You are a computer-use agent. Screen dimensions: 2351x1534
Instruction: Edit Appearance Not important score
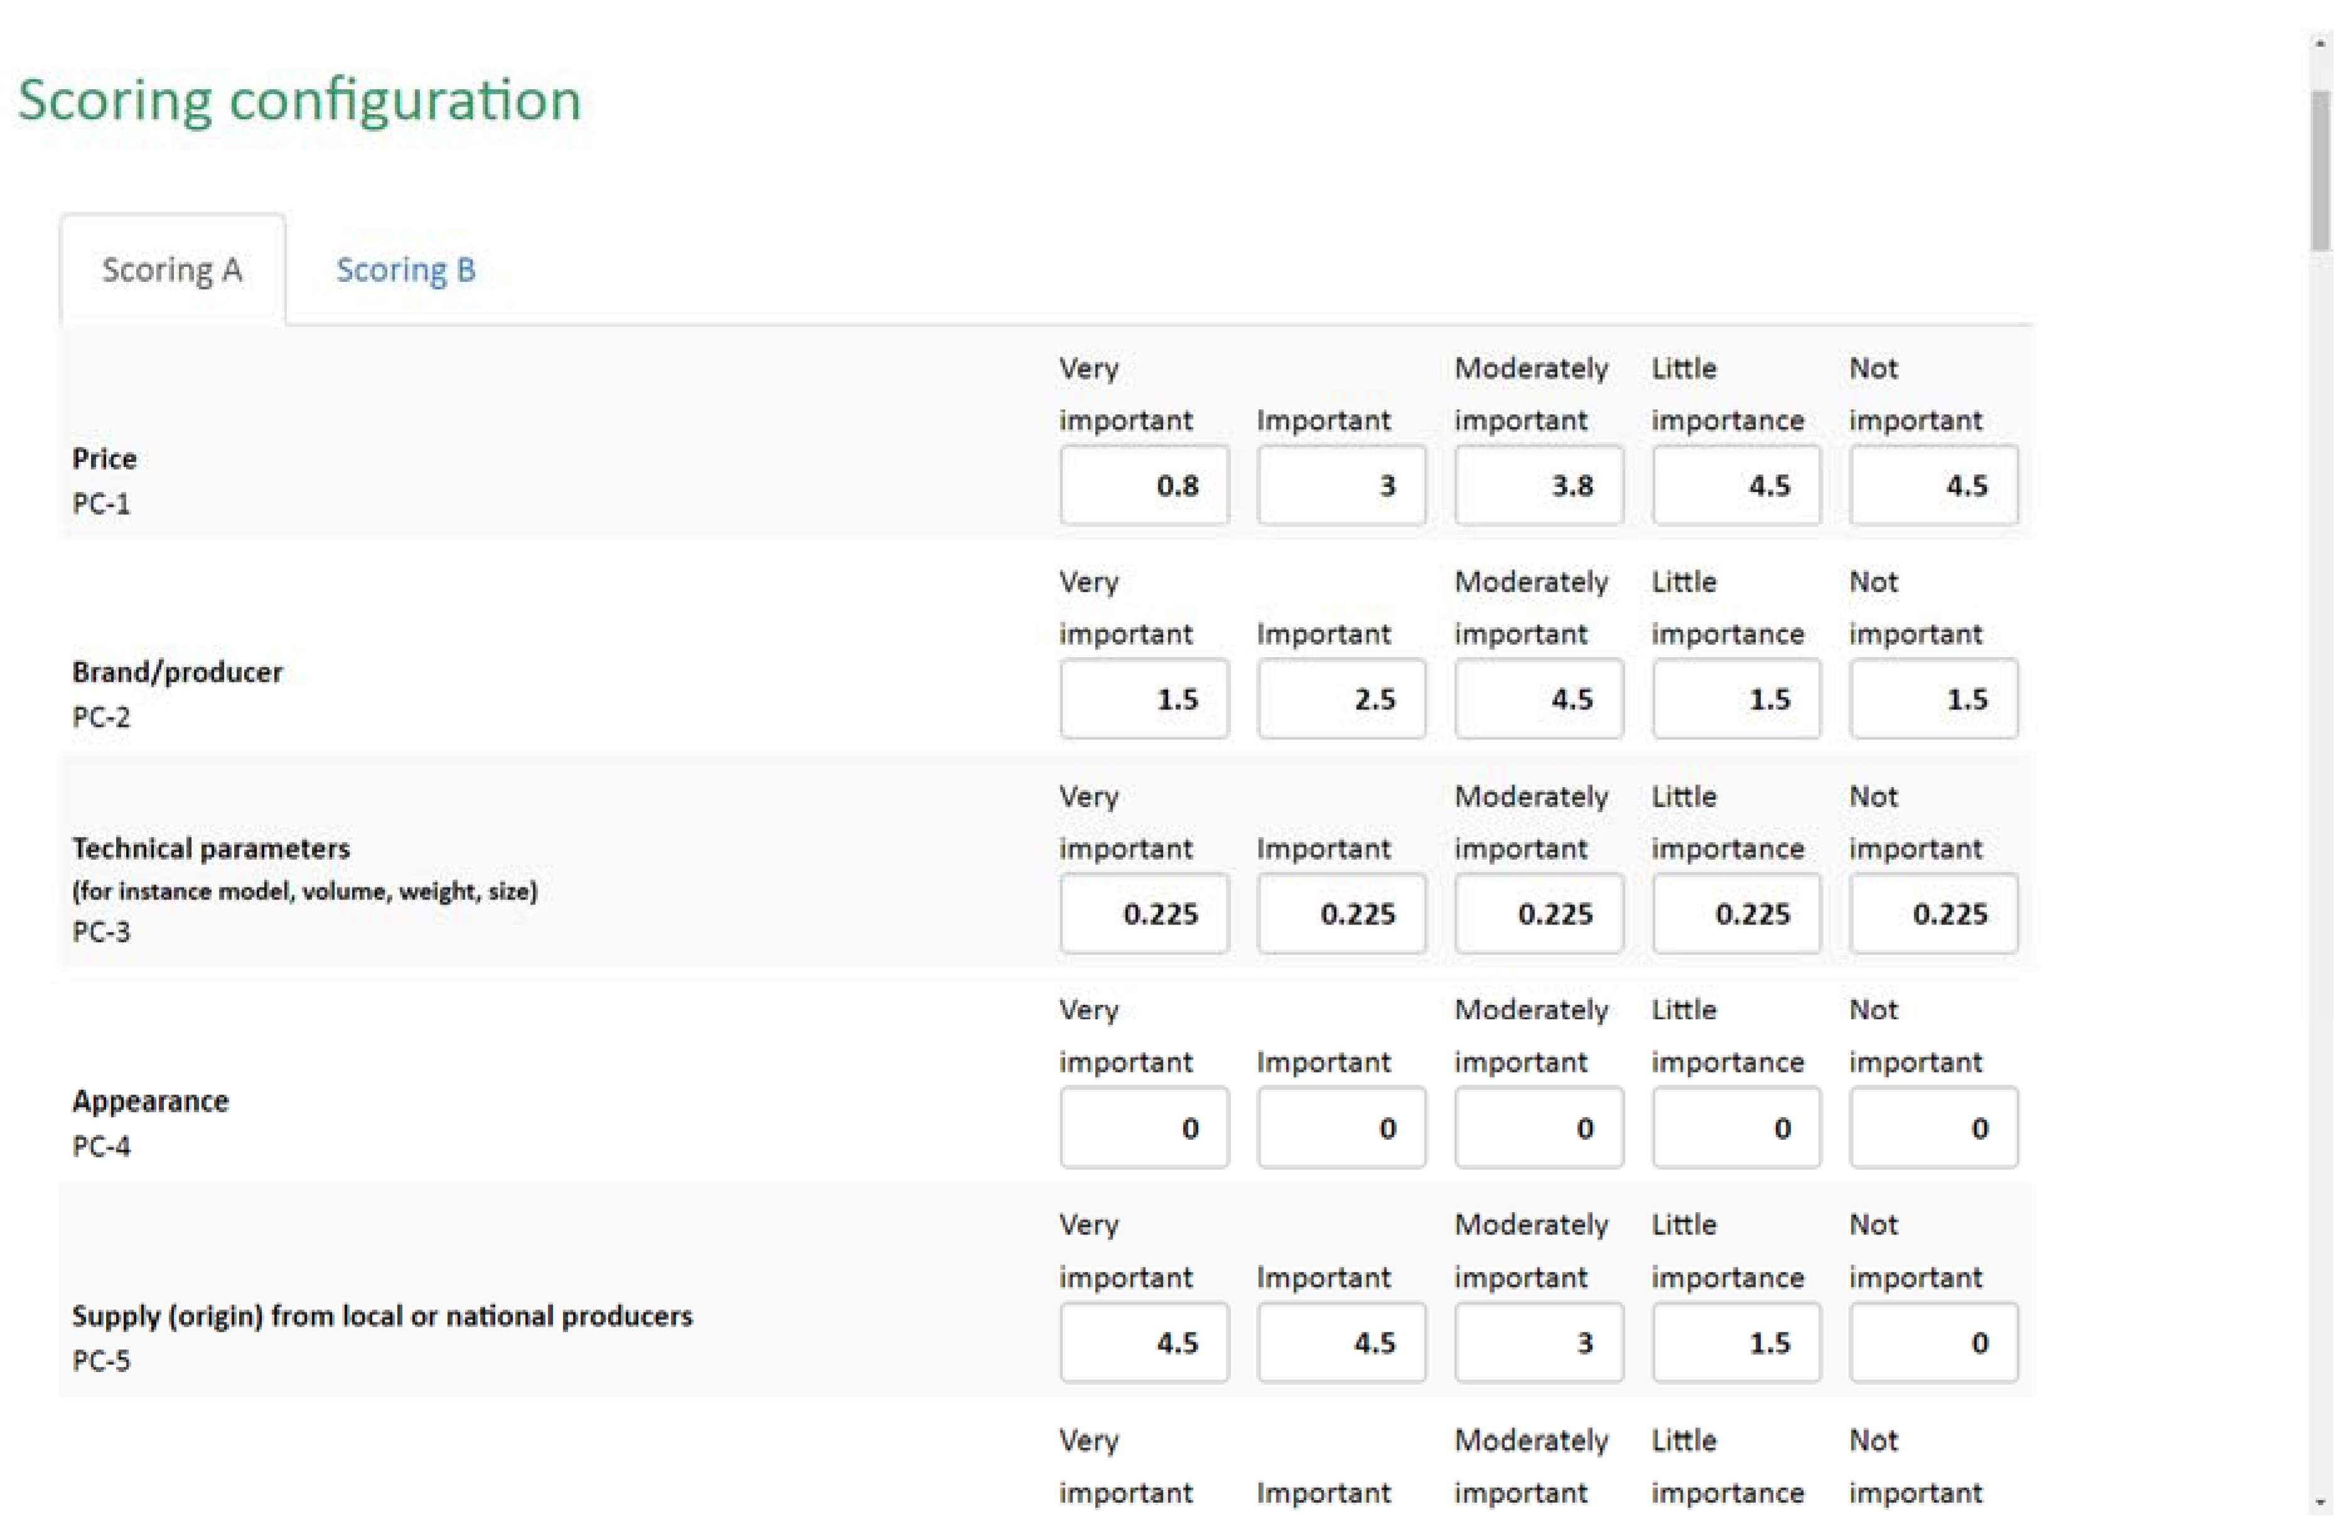1934,1128
